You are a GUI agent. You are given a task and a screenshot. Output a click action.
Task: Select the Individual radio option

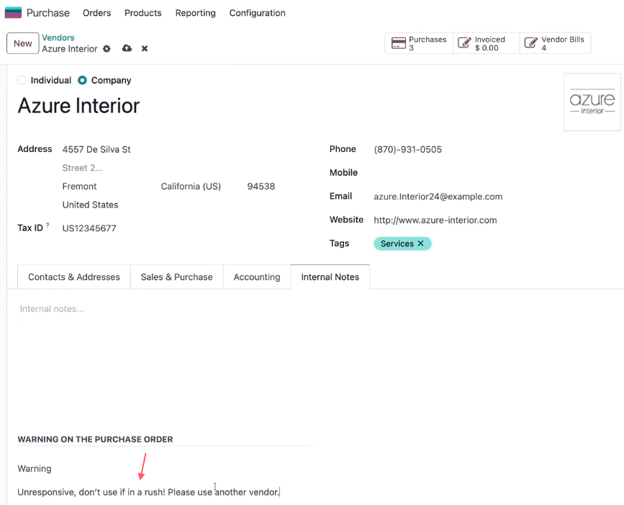(x=22, y=80)
